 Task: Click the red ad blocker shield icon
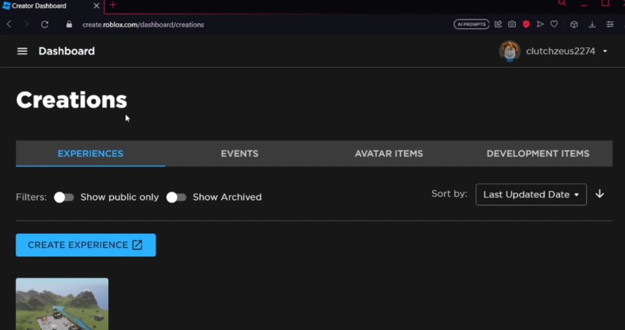[526, 25]
